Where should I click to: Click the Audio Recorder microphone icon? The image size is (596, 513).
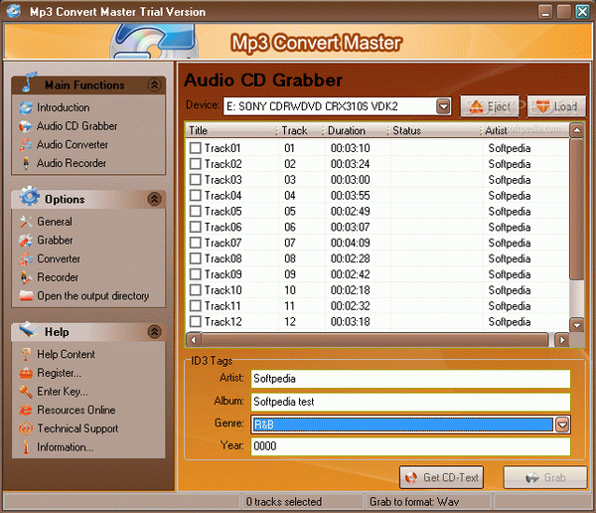pos(26,164)
